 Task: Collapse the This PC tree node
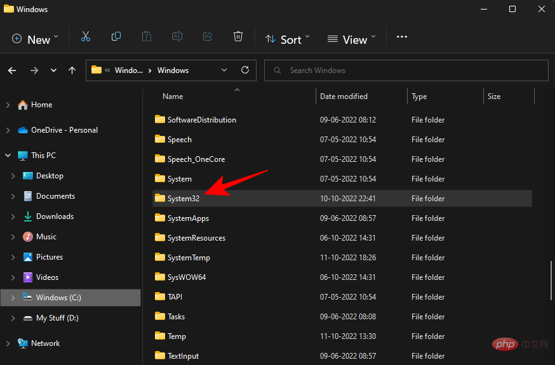pyautogui.click(x=8, y=156)
